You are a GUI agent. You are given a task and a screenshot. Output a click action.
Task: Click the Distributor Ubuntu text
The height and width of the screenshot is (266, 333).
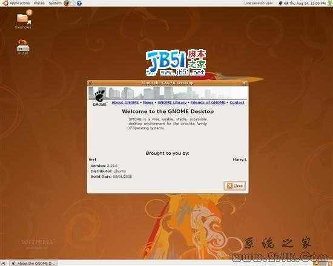click(x=108, y=171)
